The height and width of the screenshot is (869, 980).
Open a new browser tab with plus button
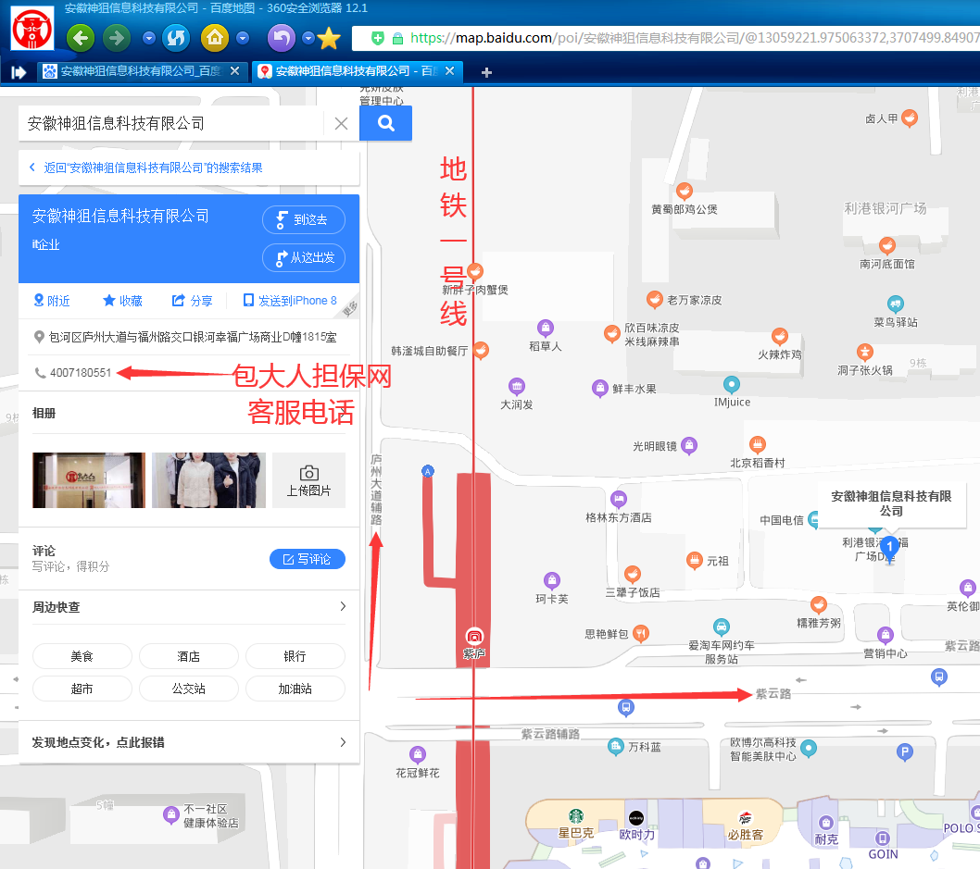485,70
